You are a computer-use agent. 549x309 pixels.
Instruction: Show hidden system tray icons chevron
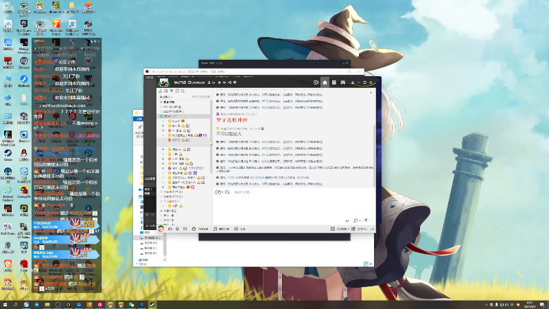[x=486, y=305]
